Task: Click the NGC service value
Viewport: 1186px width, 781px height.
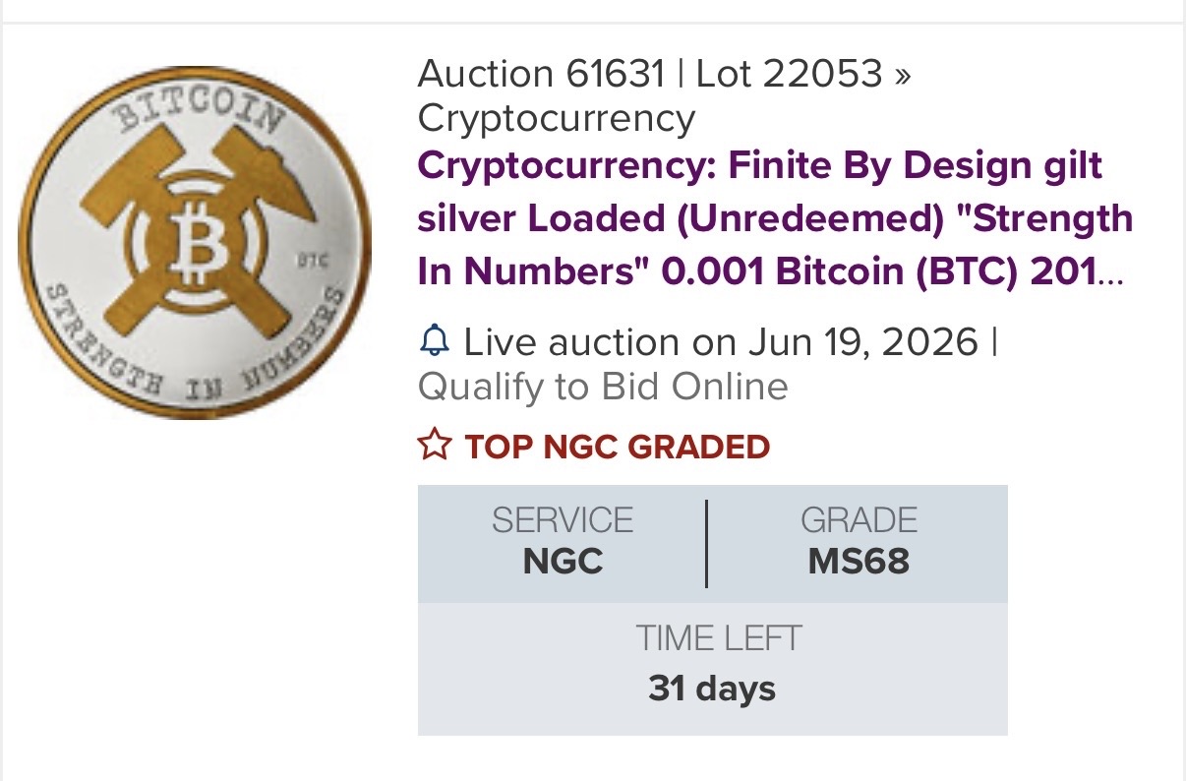Action: click(563, 561)
